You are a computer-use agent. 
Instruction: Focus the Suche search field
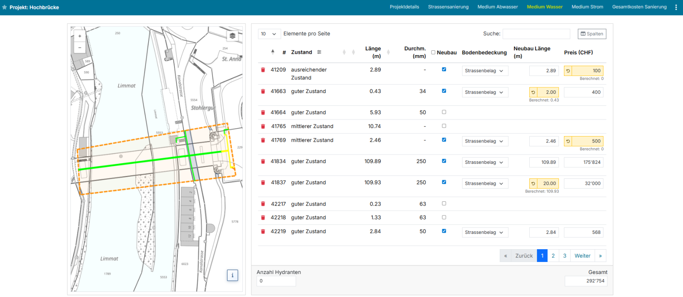[537, 34]
